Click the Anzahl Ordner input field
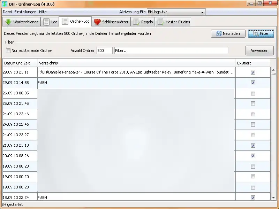The image size is (279, 209). click(104, 51)
